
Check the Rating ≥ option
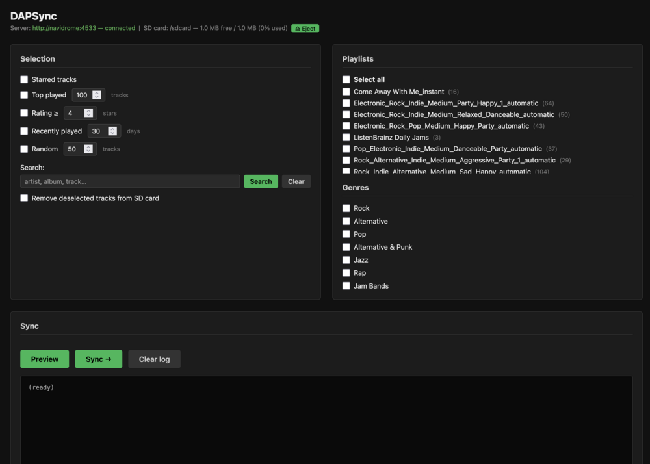click(24, 112)
